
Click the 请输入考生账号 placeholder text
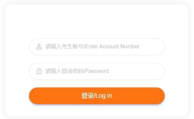(x=64, y=46)
